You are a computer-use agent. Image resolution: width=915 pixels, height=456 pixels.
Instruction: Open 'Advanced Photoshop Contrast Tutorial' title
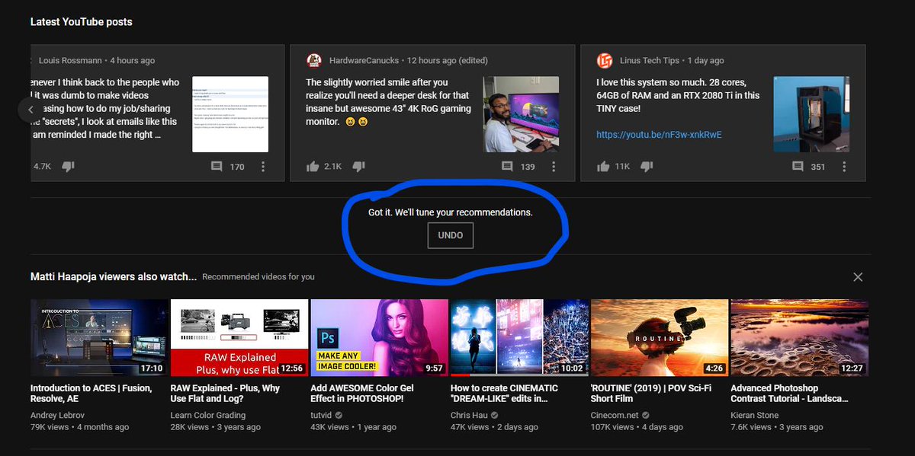(x=790, y=394)
